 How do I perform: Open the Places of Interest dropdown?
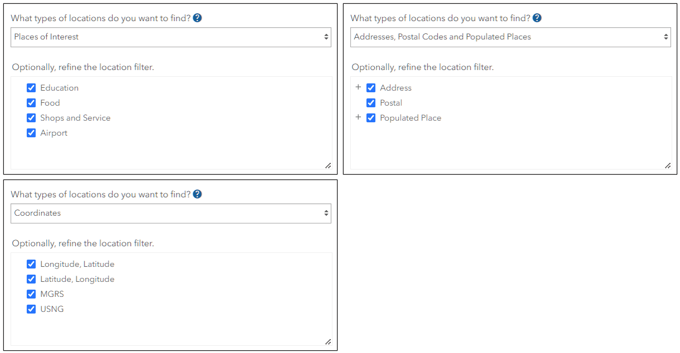point(170,37)
